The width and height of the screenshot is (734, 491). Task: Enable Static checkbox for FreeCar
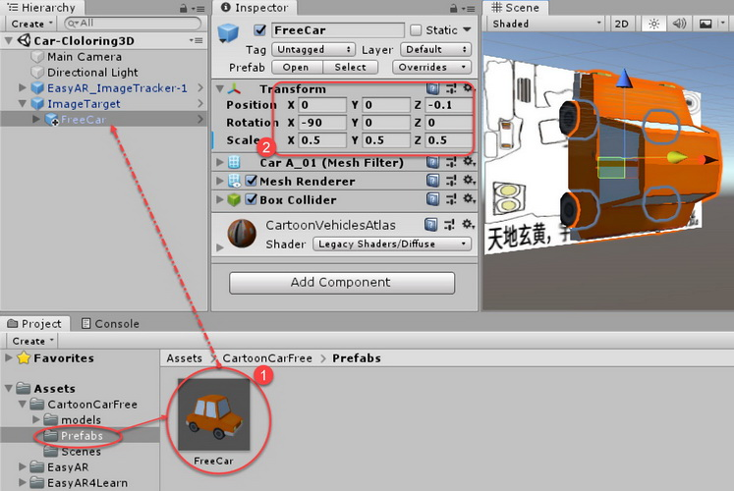tap(416, 29)
